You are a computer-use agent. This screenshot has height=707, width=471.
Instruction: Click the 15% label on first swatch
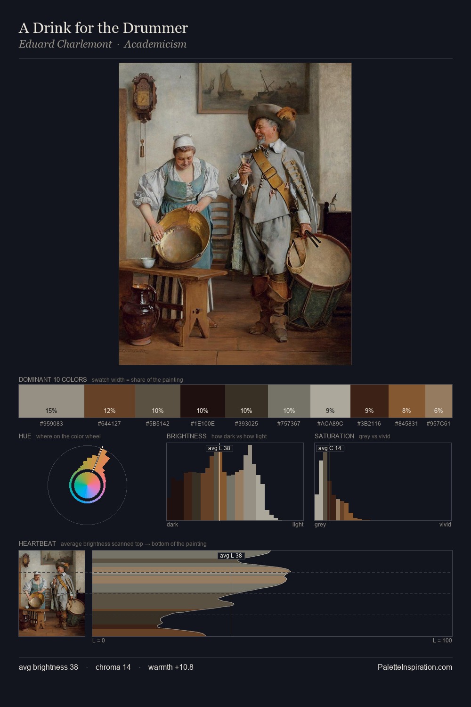tap(51, 411)
